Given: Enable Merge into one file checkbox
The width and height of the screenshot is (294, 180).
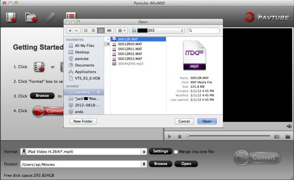Looking at the screenshot, I should tap(176, 152).
